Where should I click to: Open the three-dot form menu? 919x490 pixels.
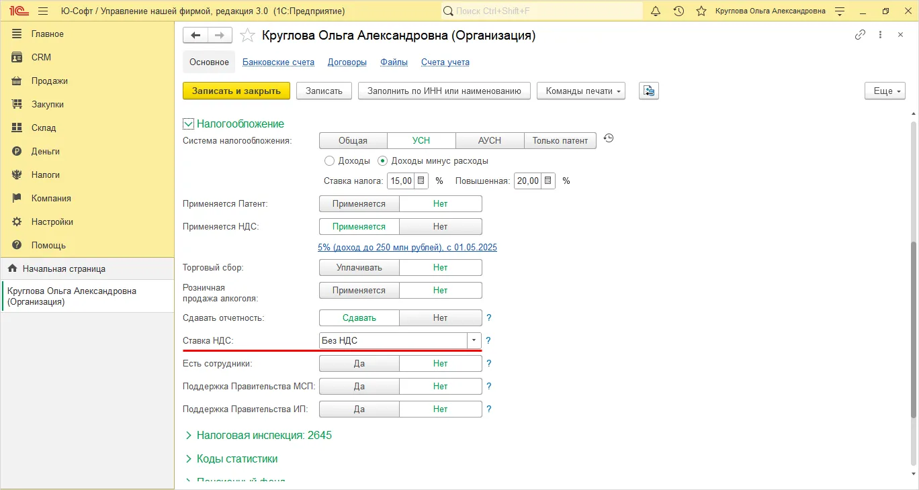880,35
